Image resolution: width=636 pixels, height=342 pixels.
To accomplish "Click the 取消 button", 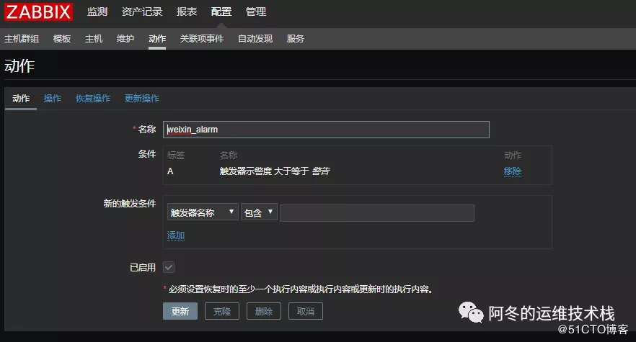I will (306, 311).
